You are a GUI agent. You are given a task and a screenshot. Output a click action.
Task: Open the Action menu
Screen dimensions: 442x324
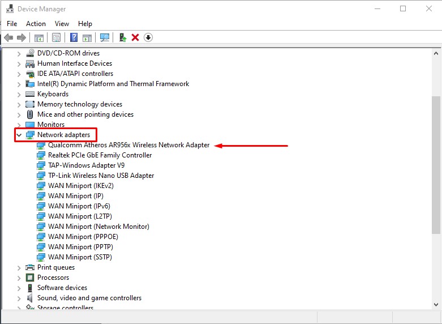[36, 24]
